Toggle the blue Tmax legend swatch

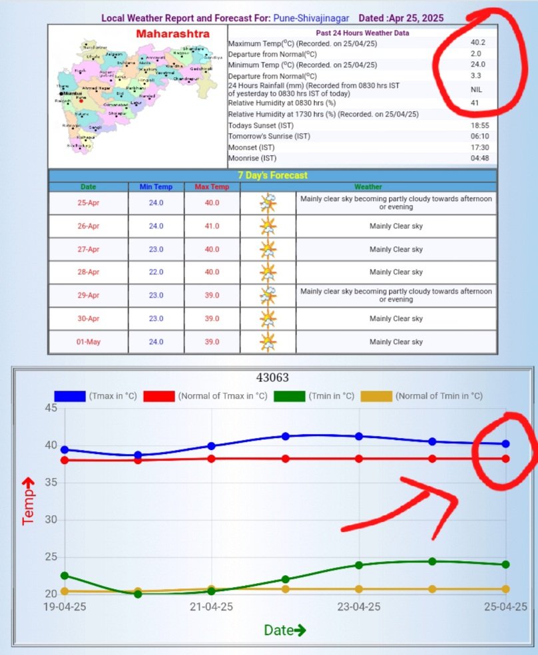[x=70, y=396]
